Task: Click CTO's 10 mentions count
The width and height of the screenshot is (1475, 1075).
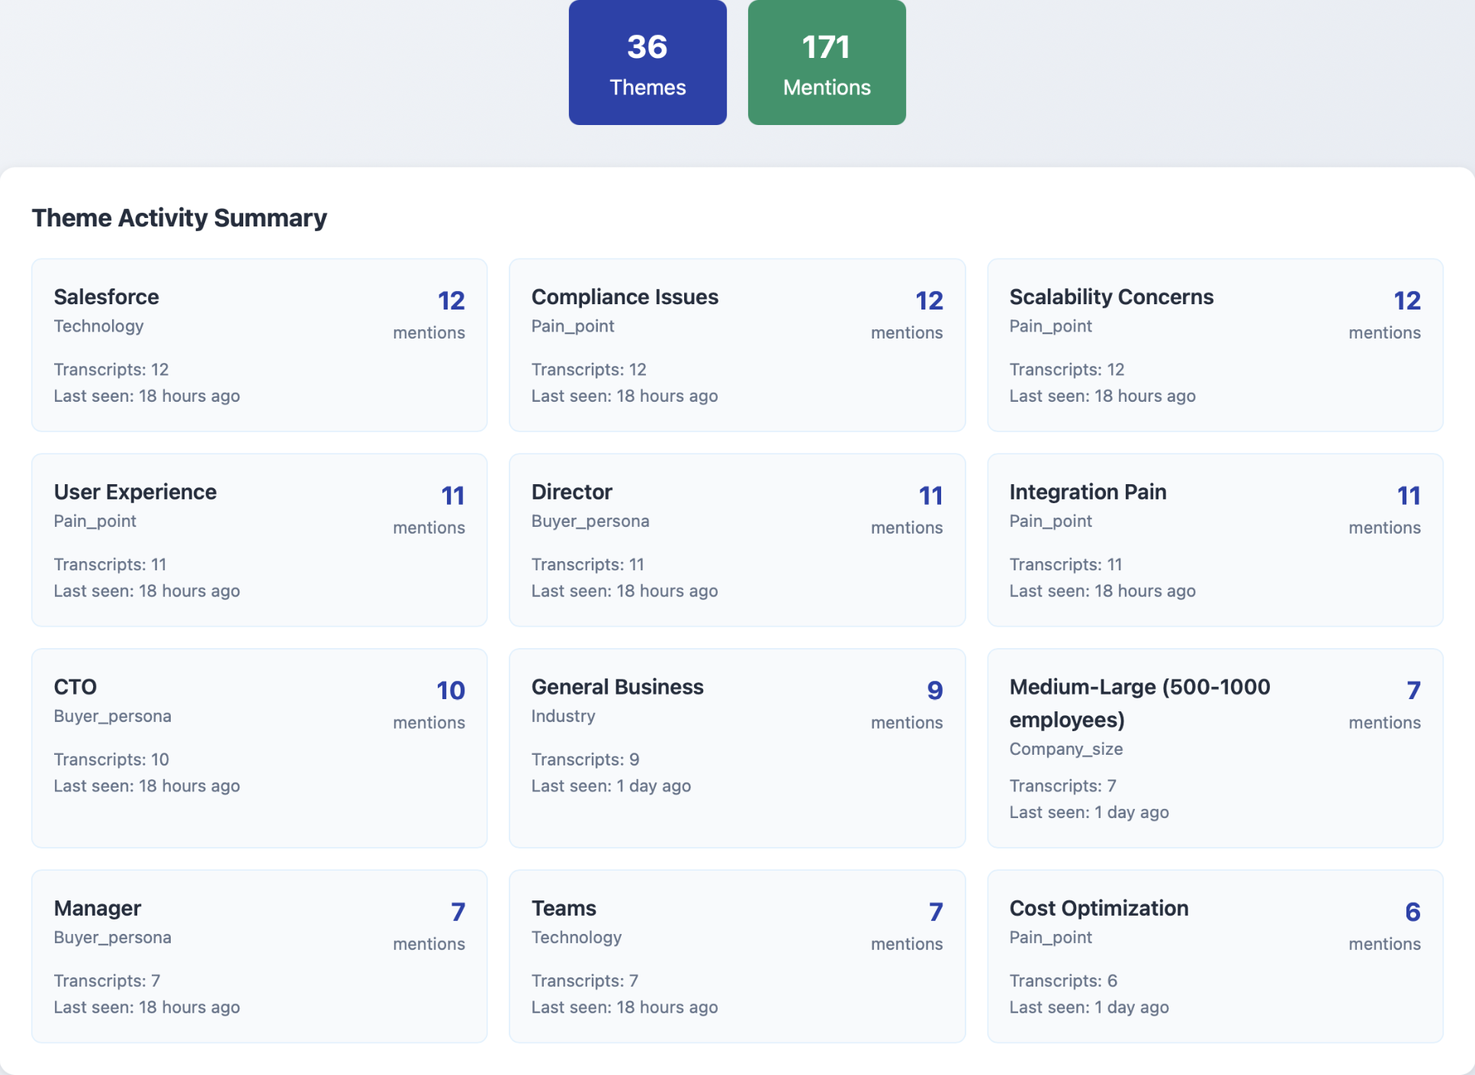Action: coord(450,691)
